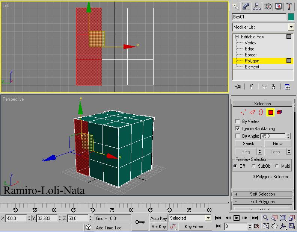Enable the By Angle checkbox

pos(238,136)
